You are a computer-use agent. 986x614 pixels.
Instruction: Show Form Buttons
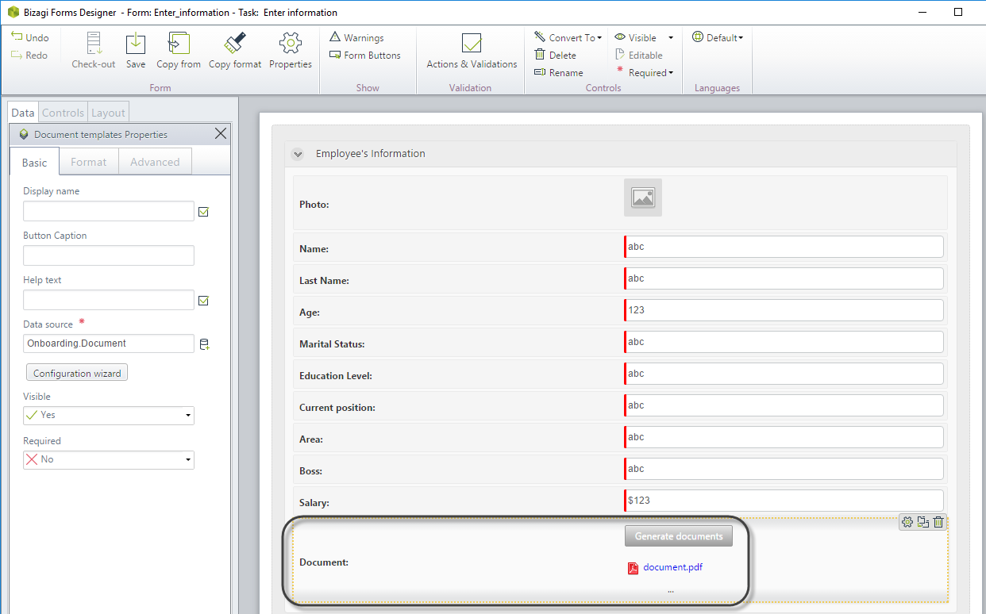[365, 55]
